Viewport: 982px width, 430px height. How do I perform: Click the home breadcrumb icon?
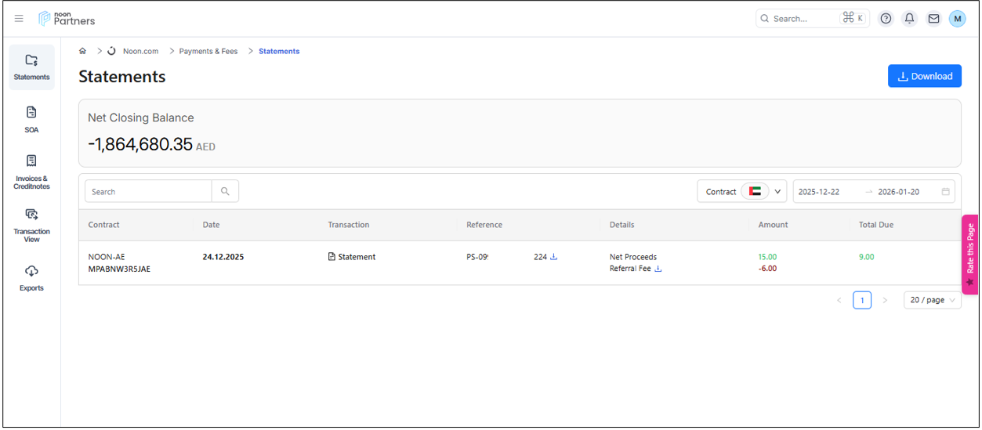tap(82, 51)
